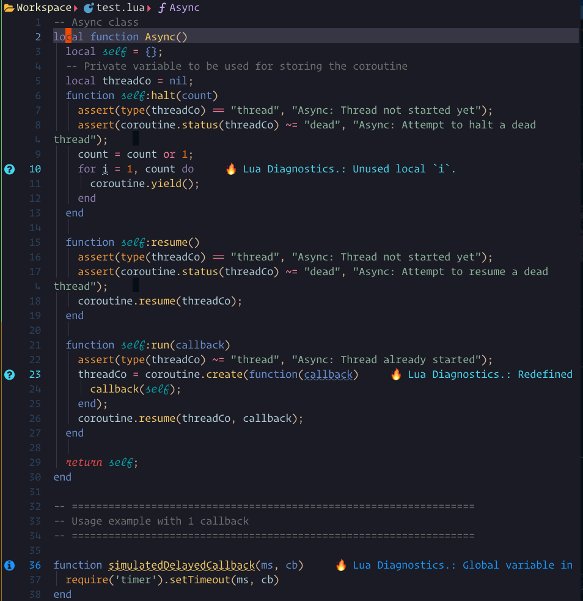Click 'return' keyword on line 29
583x601 pixels.
tap(84, 462)
